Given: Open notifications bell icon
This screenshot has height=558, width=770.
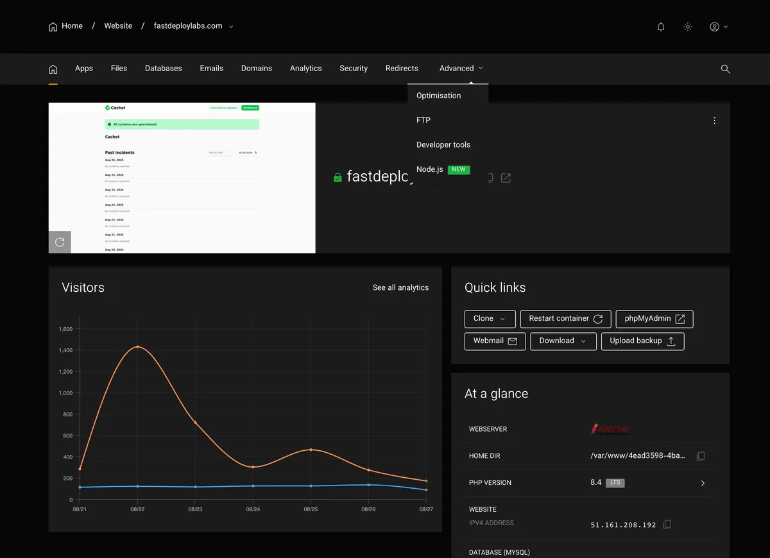Looking at the screenshot, I should 661,27.
